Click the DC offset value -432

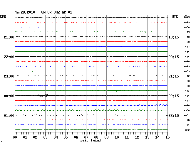(187, 115)
